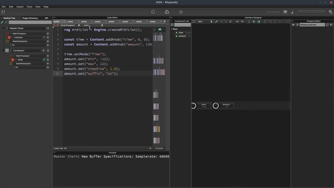Open the View menu
This screenshot has width=334, height=188.
coord(38,7)
